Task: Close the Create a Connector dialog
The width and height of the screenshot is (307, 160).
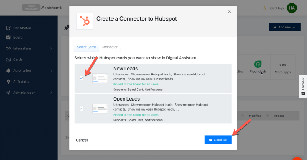Action: tap(229, 11)
